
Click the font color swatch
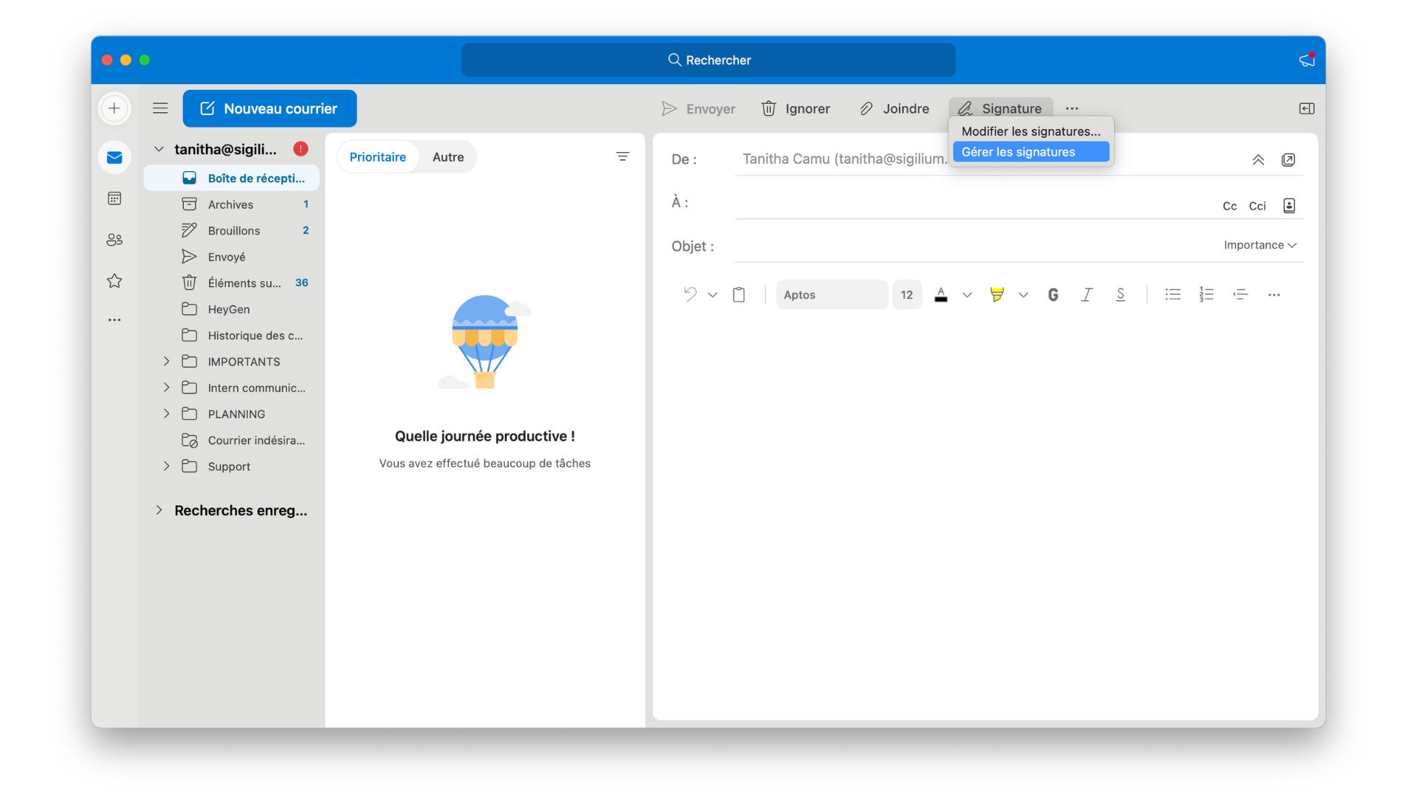(x=941, y=294)
